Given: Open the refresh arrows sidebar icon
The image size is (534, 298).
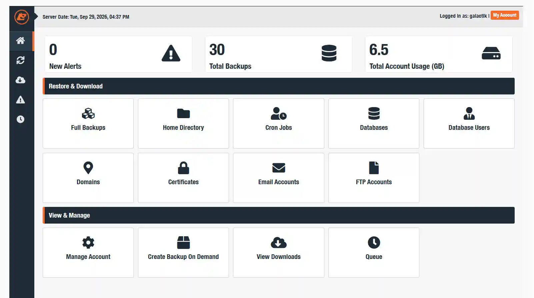Looking at the screenshot, I should 21,60.
